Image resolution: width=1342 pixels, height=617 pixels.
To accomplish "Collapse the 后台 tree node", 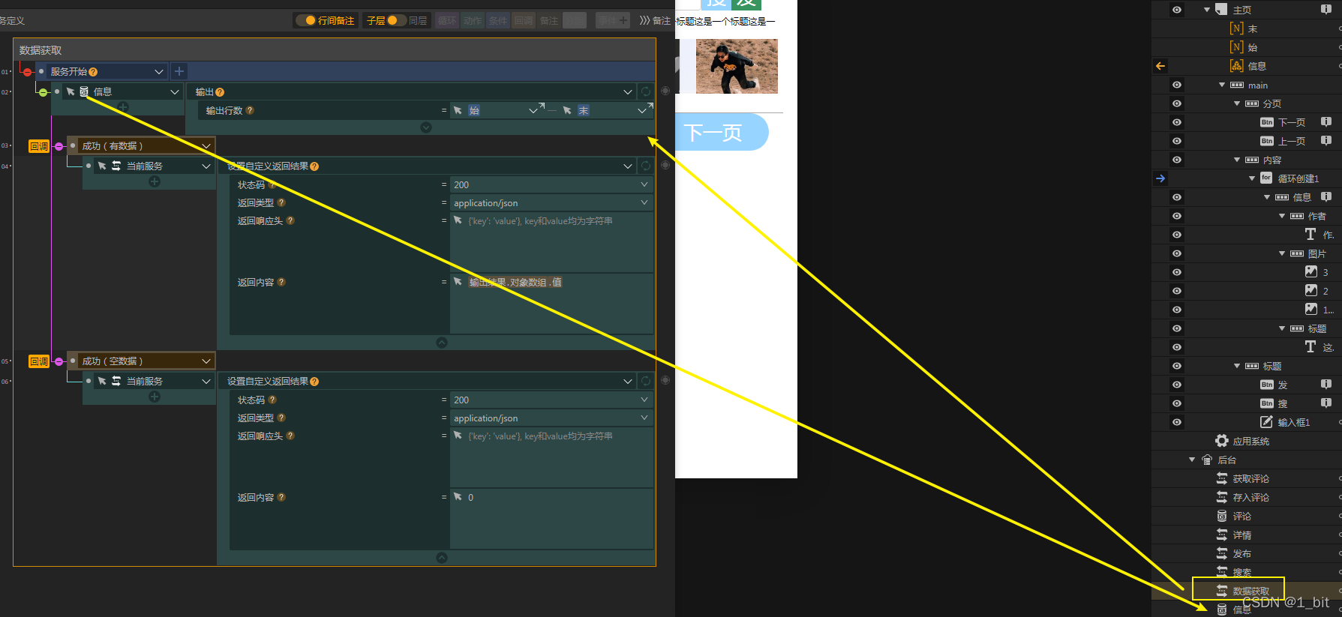I will click(1192, 460).
